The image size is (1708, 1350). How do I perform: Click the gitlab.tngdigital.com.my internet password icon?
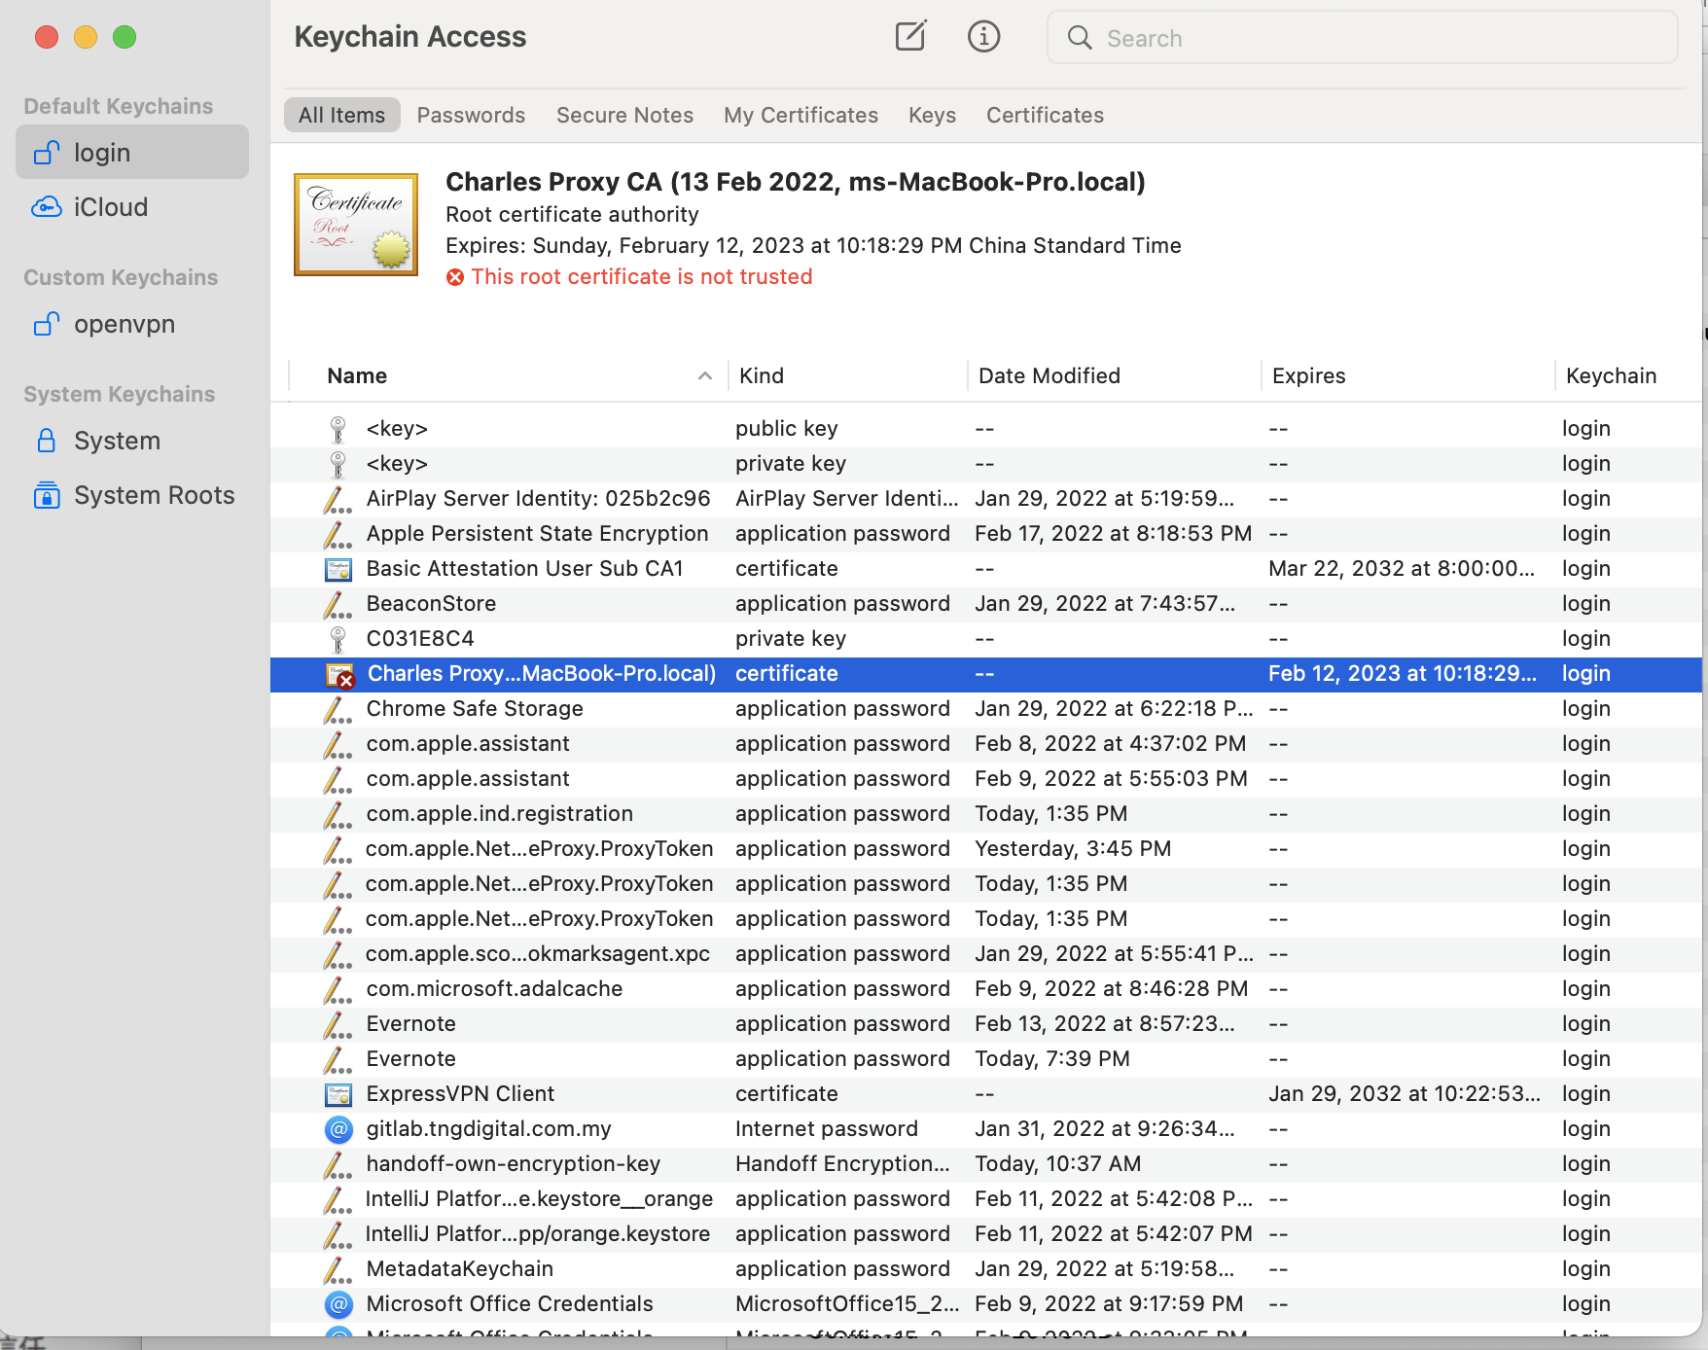point(338,1129)
